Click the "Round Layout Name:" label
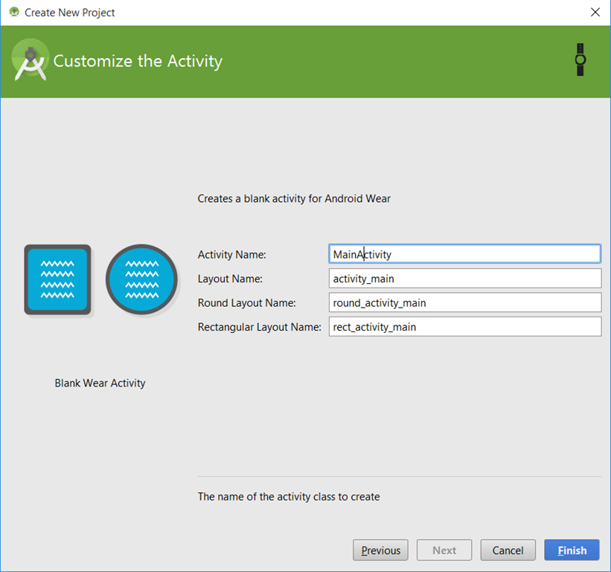Screen dimensions: 611x572 pyautogui.click(x=246, y=303)
